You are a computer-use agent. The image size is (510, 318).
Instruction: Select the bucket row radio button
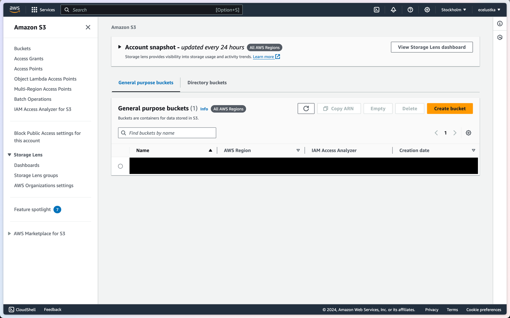click(x=120, y=166)
